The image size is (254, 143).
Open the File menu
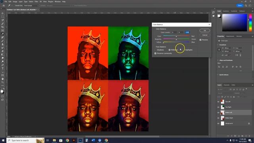click(6, 2)
